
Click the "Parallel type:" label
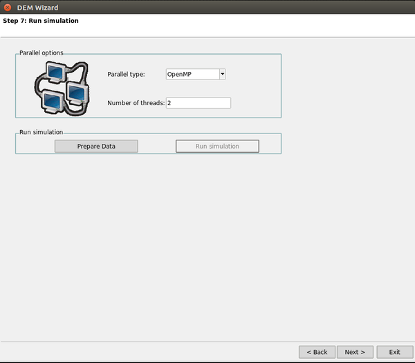tap(126, 74)
